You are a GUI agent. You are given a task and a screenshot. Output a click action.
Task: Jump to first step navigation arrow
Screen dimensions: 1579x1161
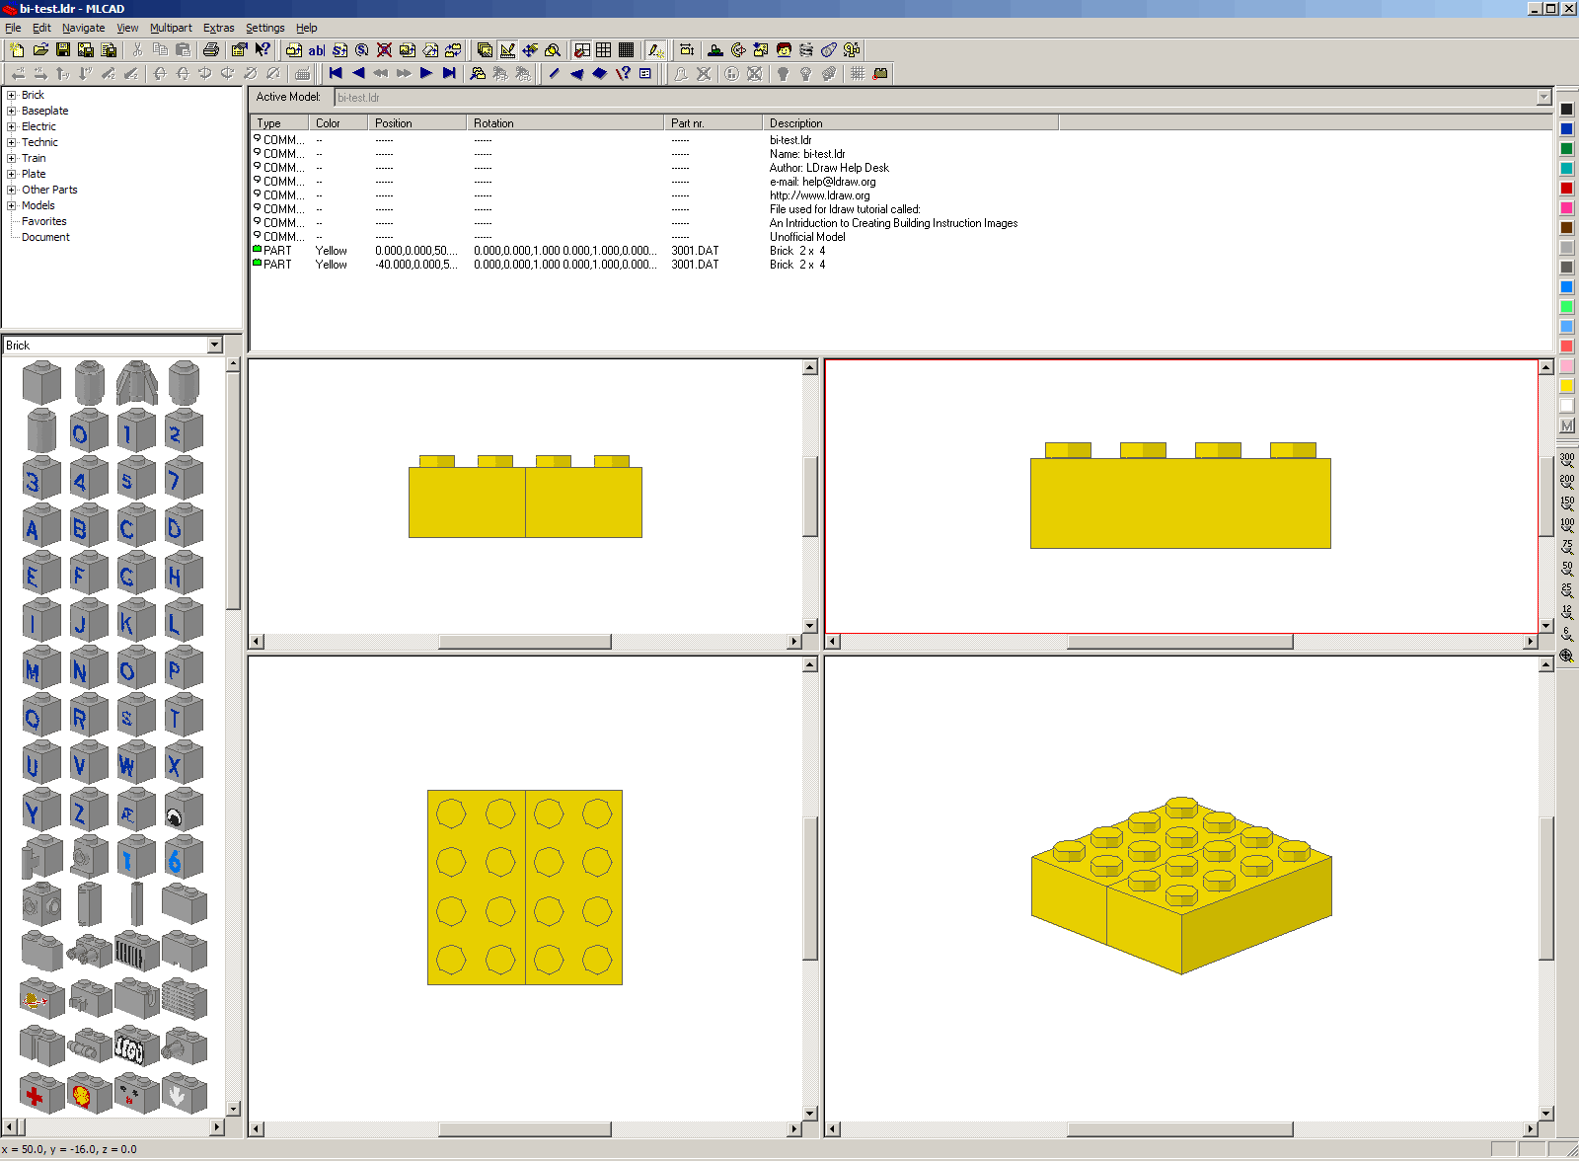pos(336,73)
